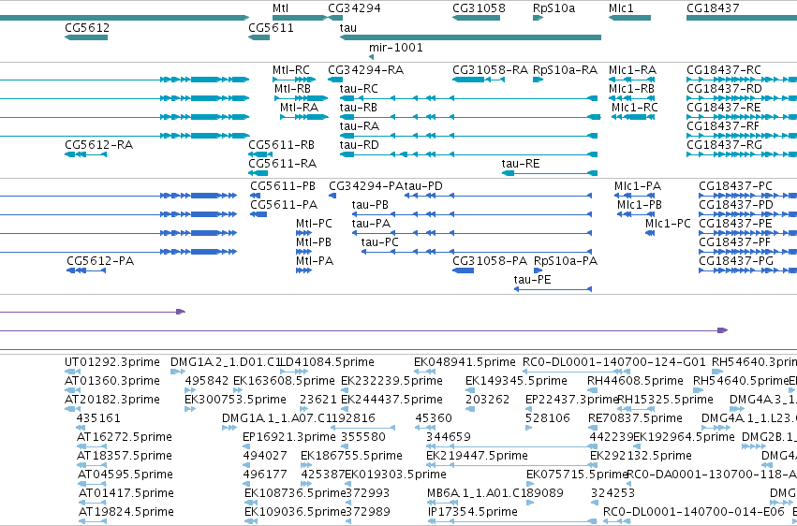Click EST EK149345.5prime

click(x=516, y=381)
